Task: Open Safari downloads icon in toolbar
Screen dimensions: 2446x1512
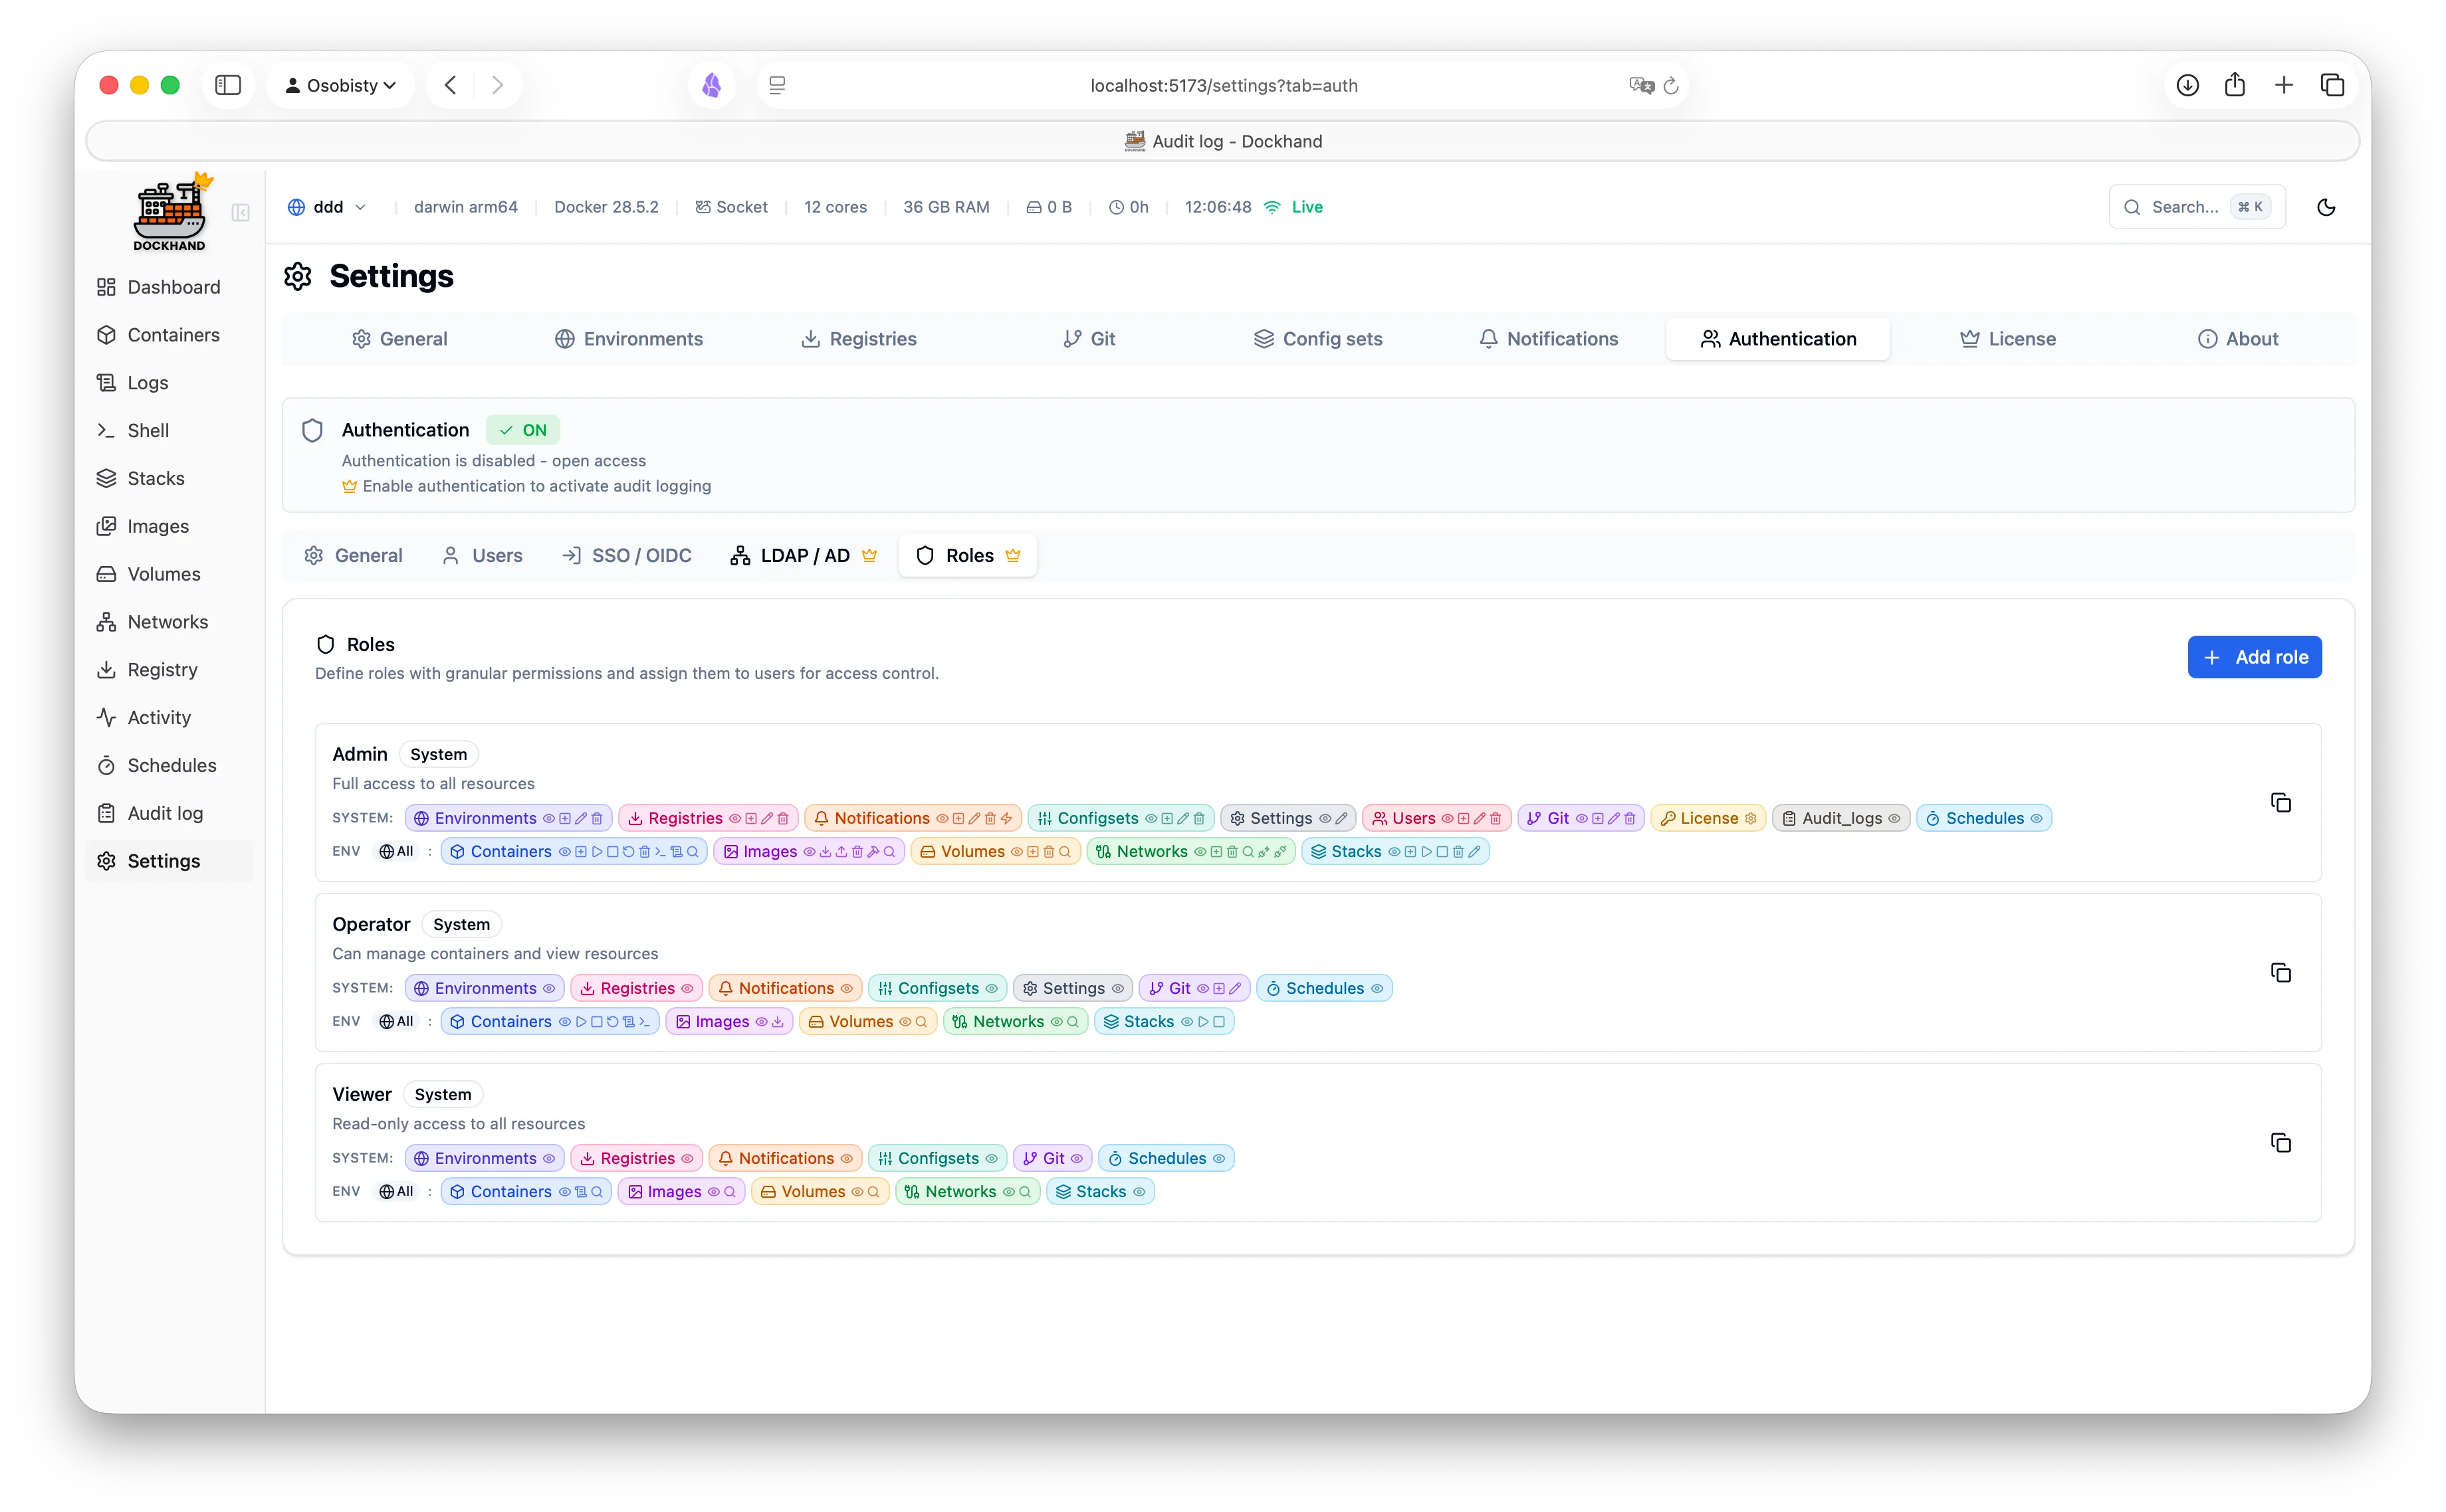Action: point(2187,85)
